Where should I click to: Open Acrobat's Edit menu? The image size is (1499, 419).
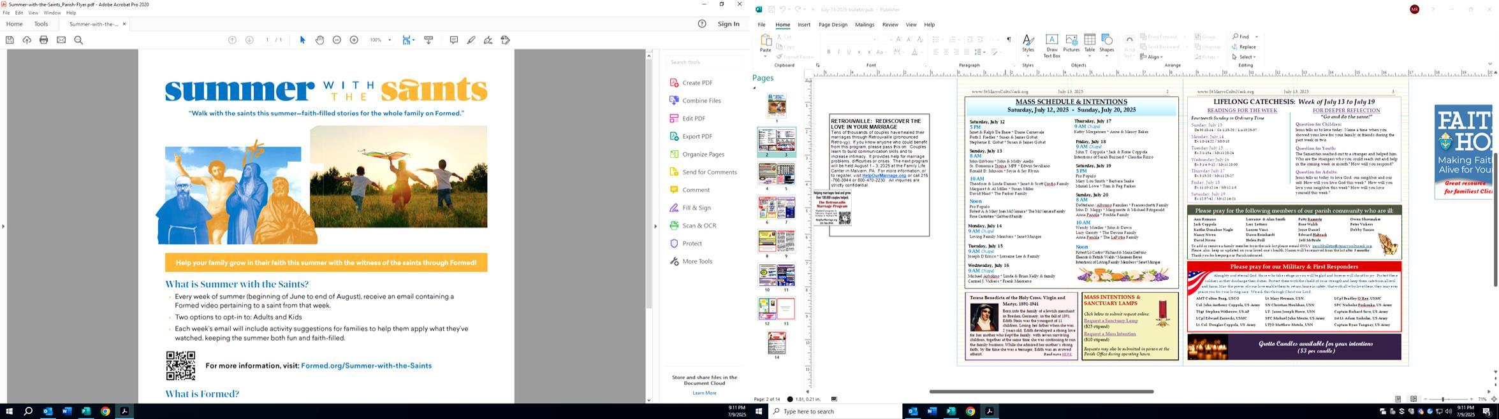19,13
